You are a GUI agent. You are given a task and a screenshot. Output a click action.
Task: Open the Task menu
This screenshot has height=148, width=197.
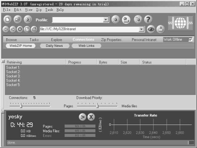(x=49, y=10)
